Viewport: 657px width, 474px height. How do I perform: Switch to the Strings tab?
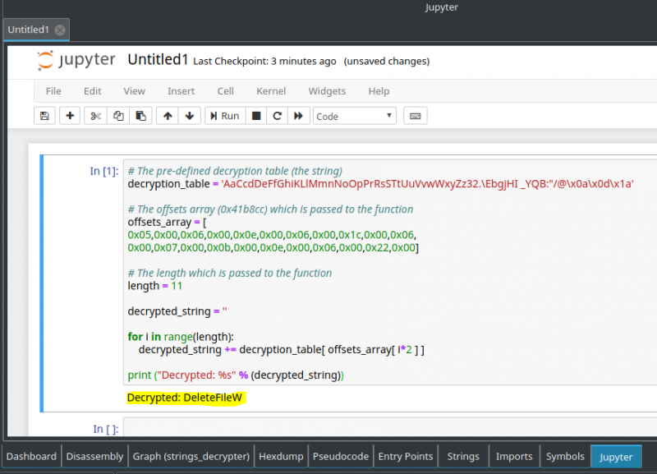[x=462, y=456]
